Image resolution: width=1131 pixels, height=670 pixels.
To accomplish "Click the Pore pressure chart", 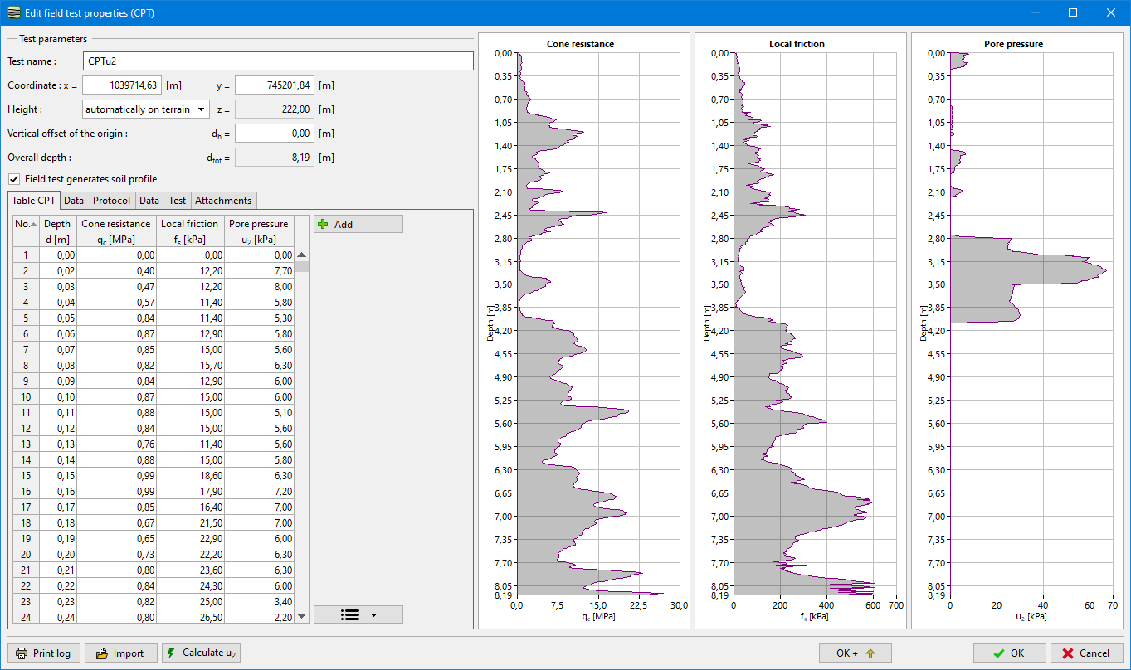I will (1017, 330).
